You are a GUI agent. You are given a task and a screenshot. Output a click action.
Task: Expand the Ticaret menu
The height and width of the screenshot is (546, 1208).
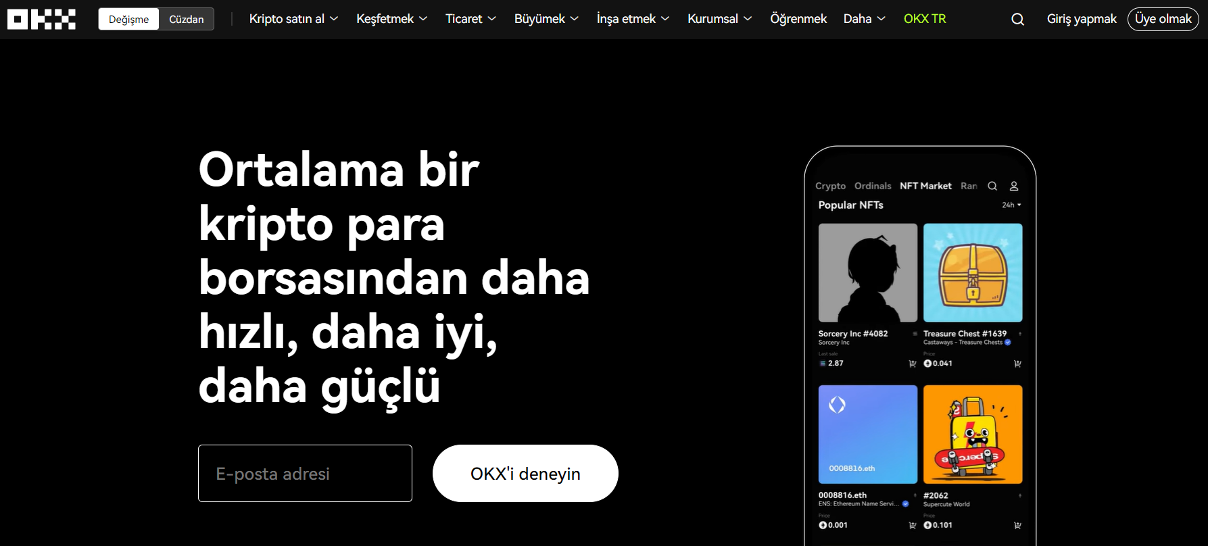470,19
